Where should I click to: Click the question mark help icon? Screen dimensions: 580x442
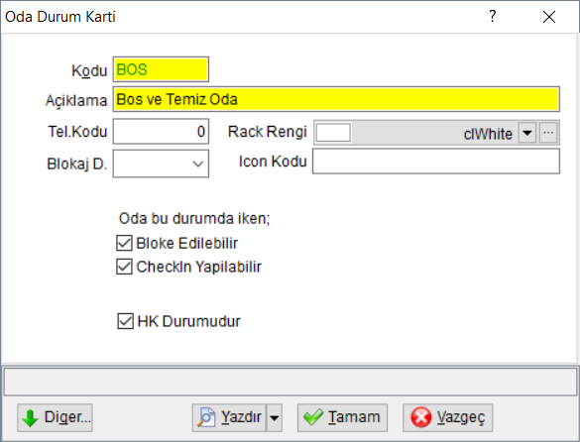coord(493,16)
